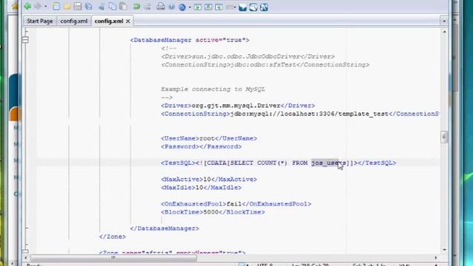
Task: Click the BlockTime 5000 line
Action: [x=213, y=212]
